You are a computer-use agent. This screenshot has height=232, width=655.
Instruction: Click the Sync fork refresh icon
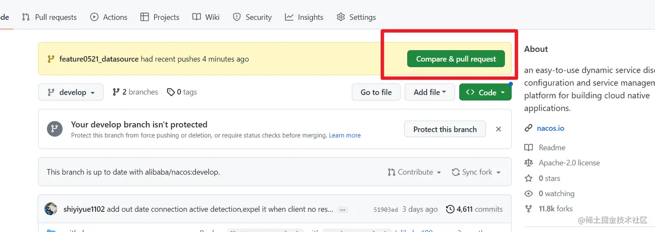[x=455, y=172]
